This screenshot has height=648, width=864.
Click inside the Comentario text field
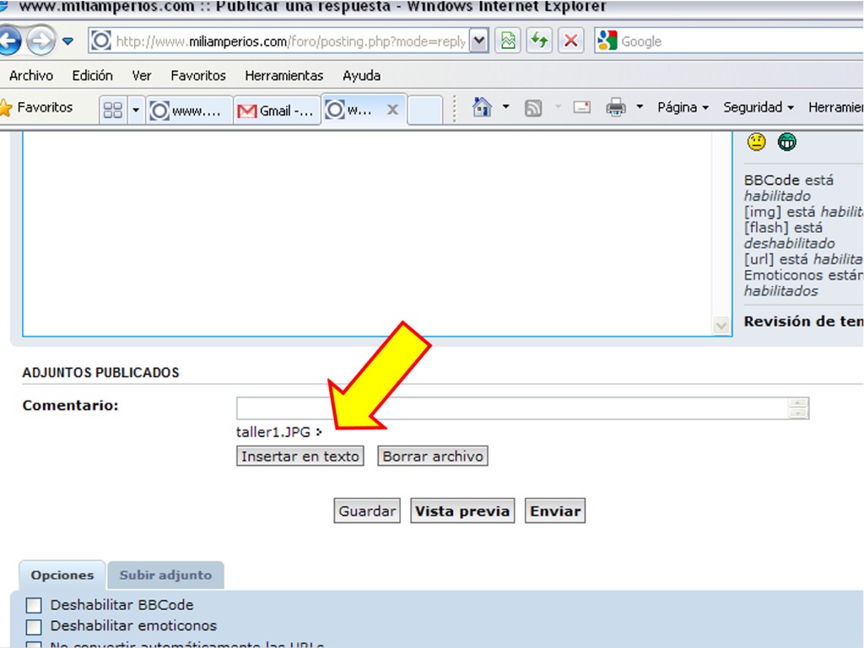point(511,408)
